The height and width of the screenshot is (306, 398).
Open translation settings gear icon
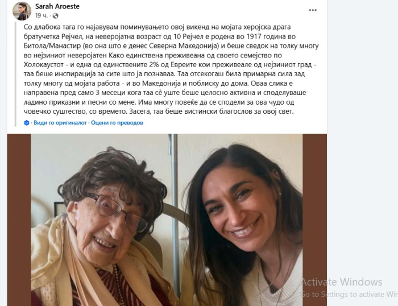coord(27,123)
